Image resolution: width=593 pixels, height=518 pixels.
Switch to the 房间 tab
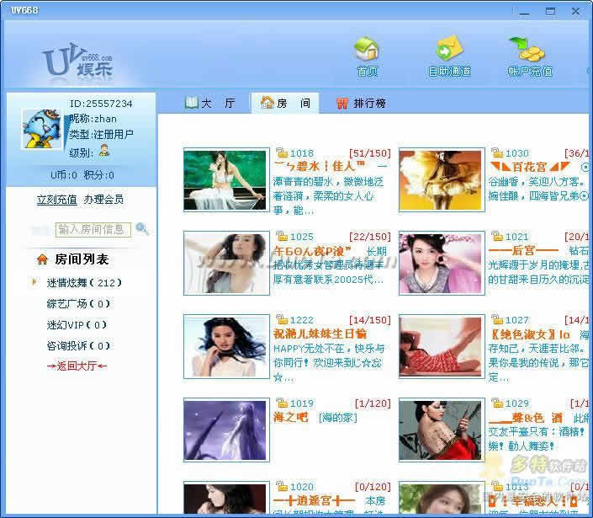(285, 103)
